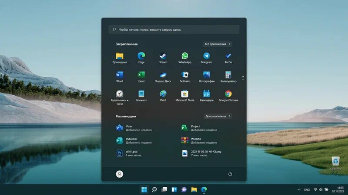348x195 pixels.
Task: Go to next pinned apps page dots
Action: (x=243, y=78)
